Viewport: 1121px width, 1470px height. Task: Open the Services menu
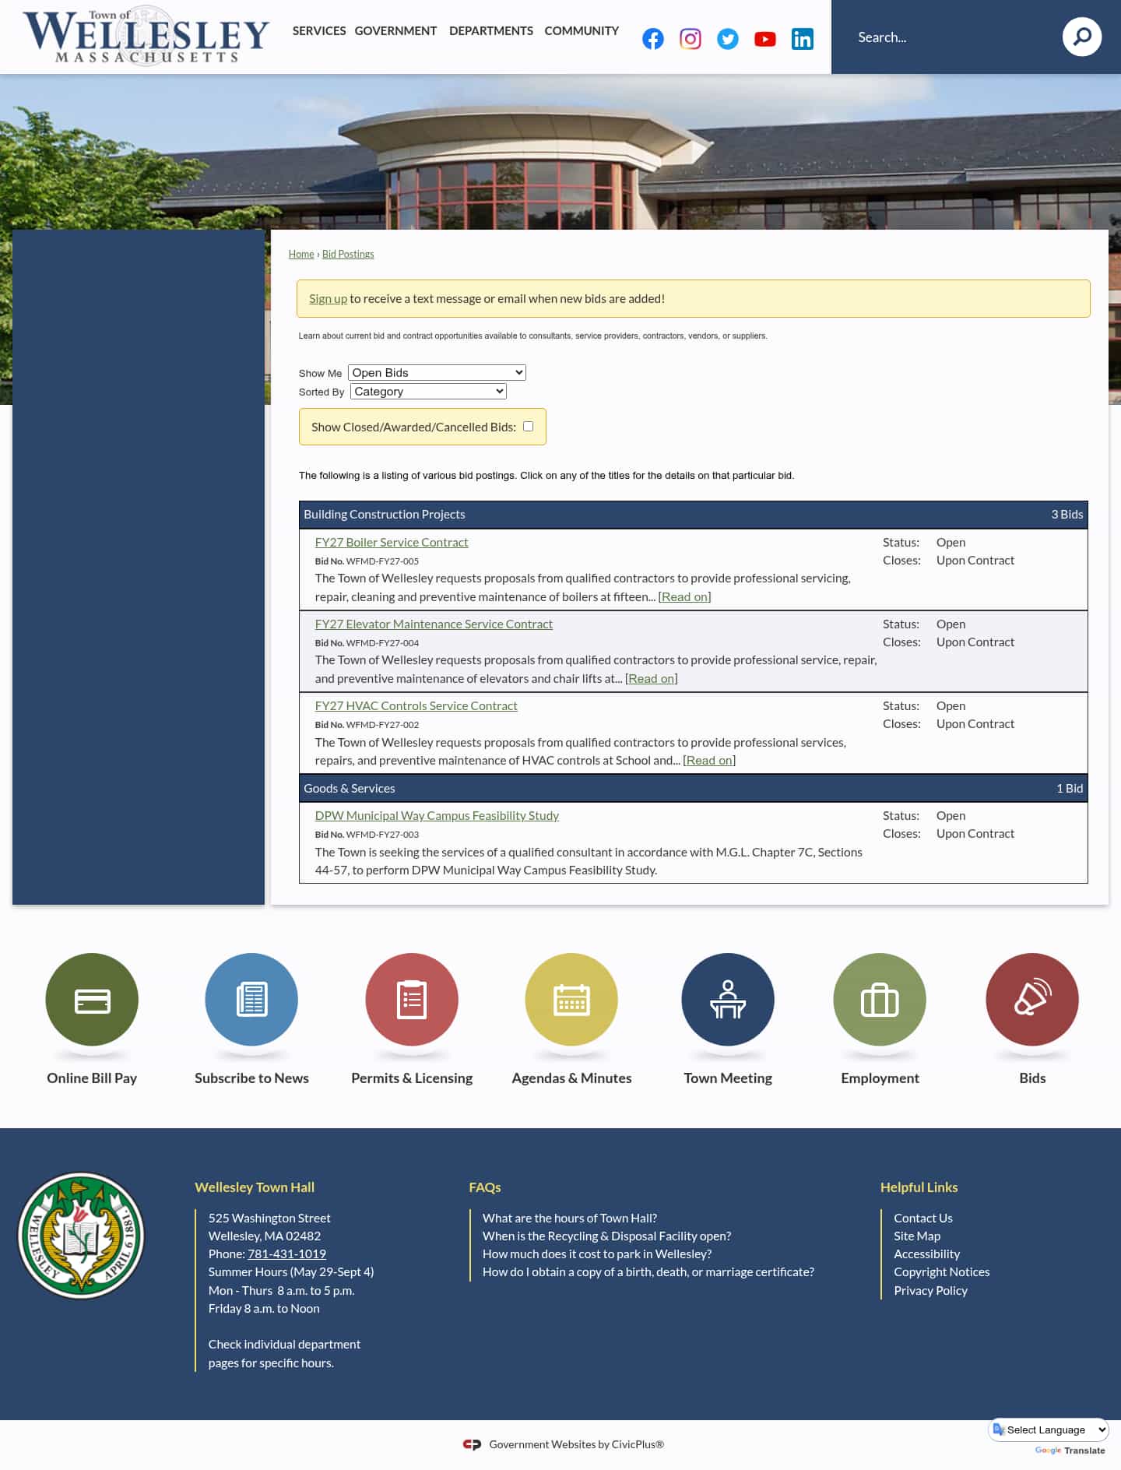(x=319, y=30)
